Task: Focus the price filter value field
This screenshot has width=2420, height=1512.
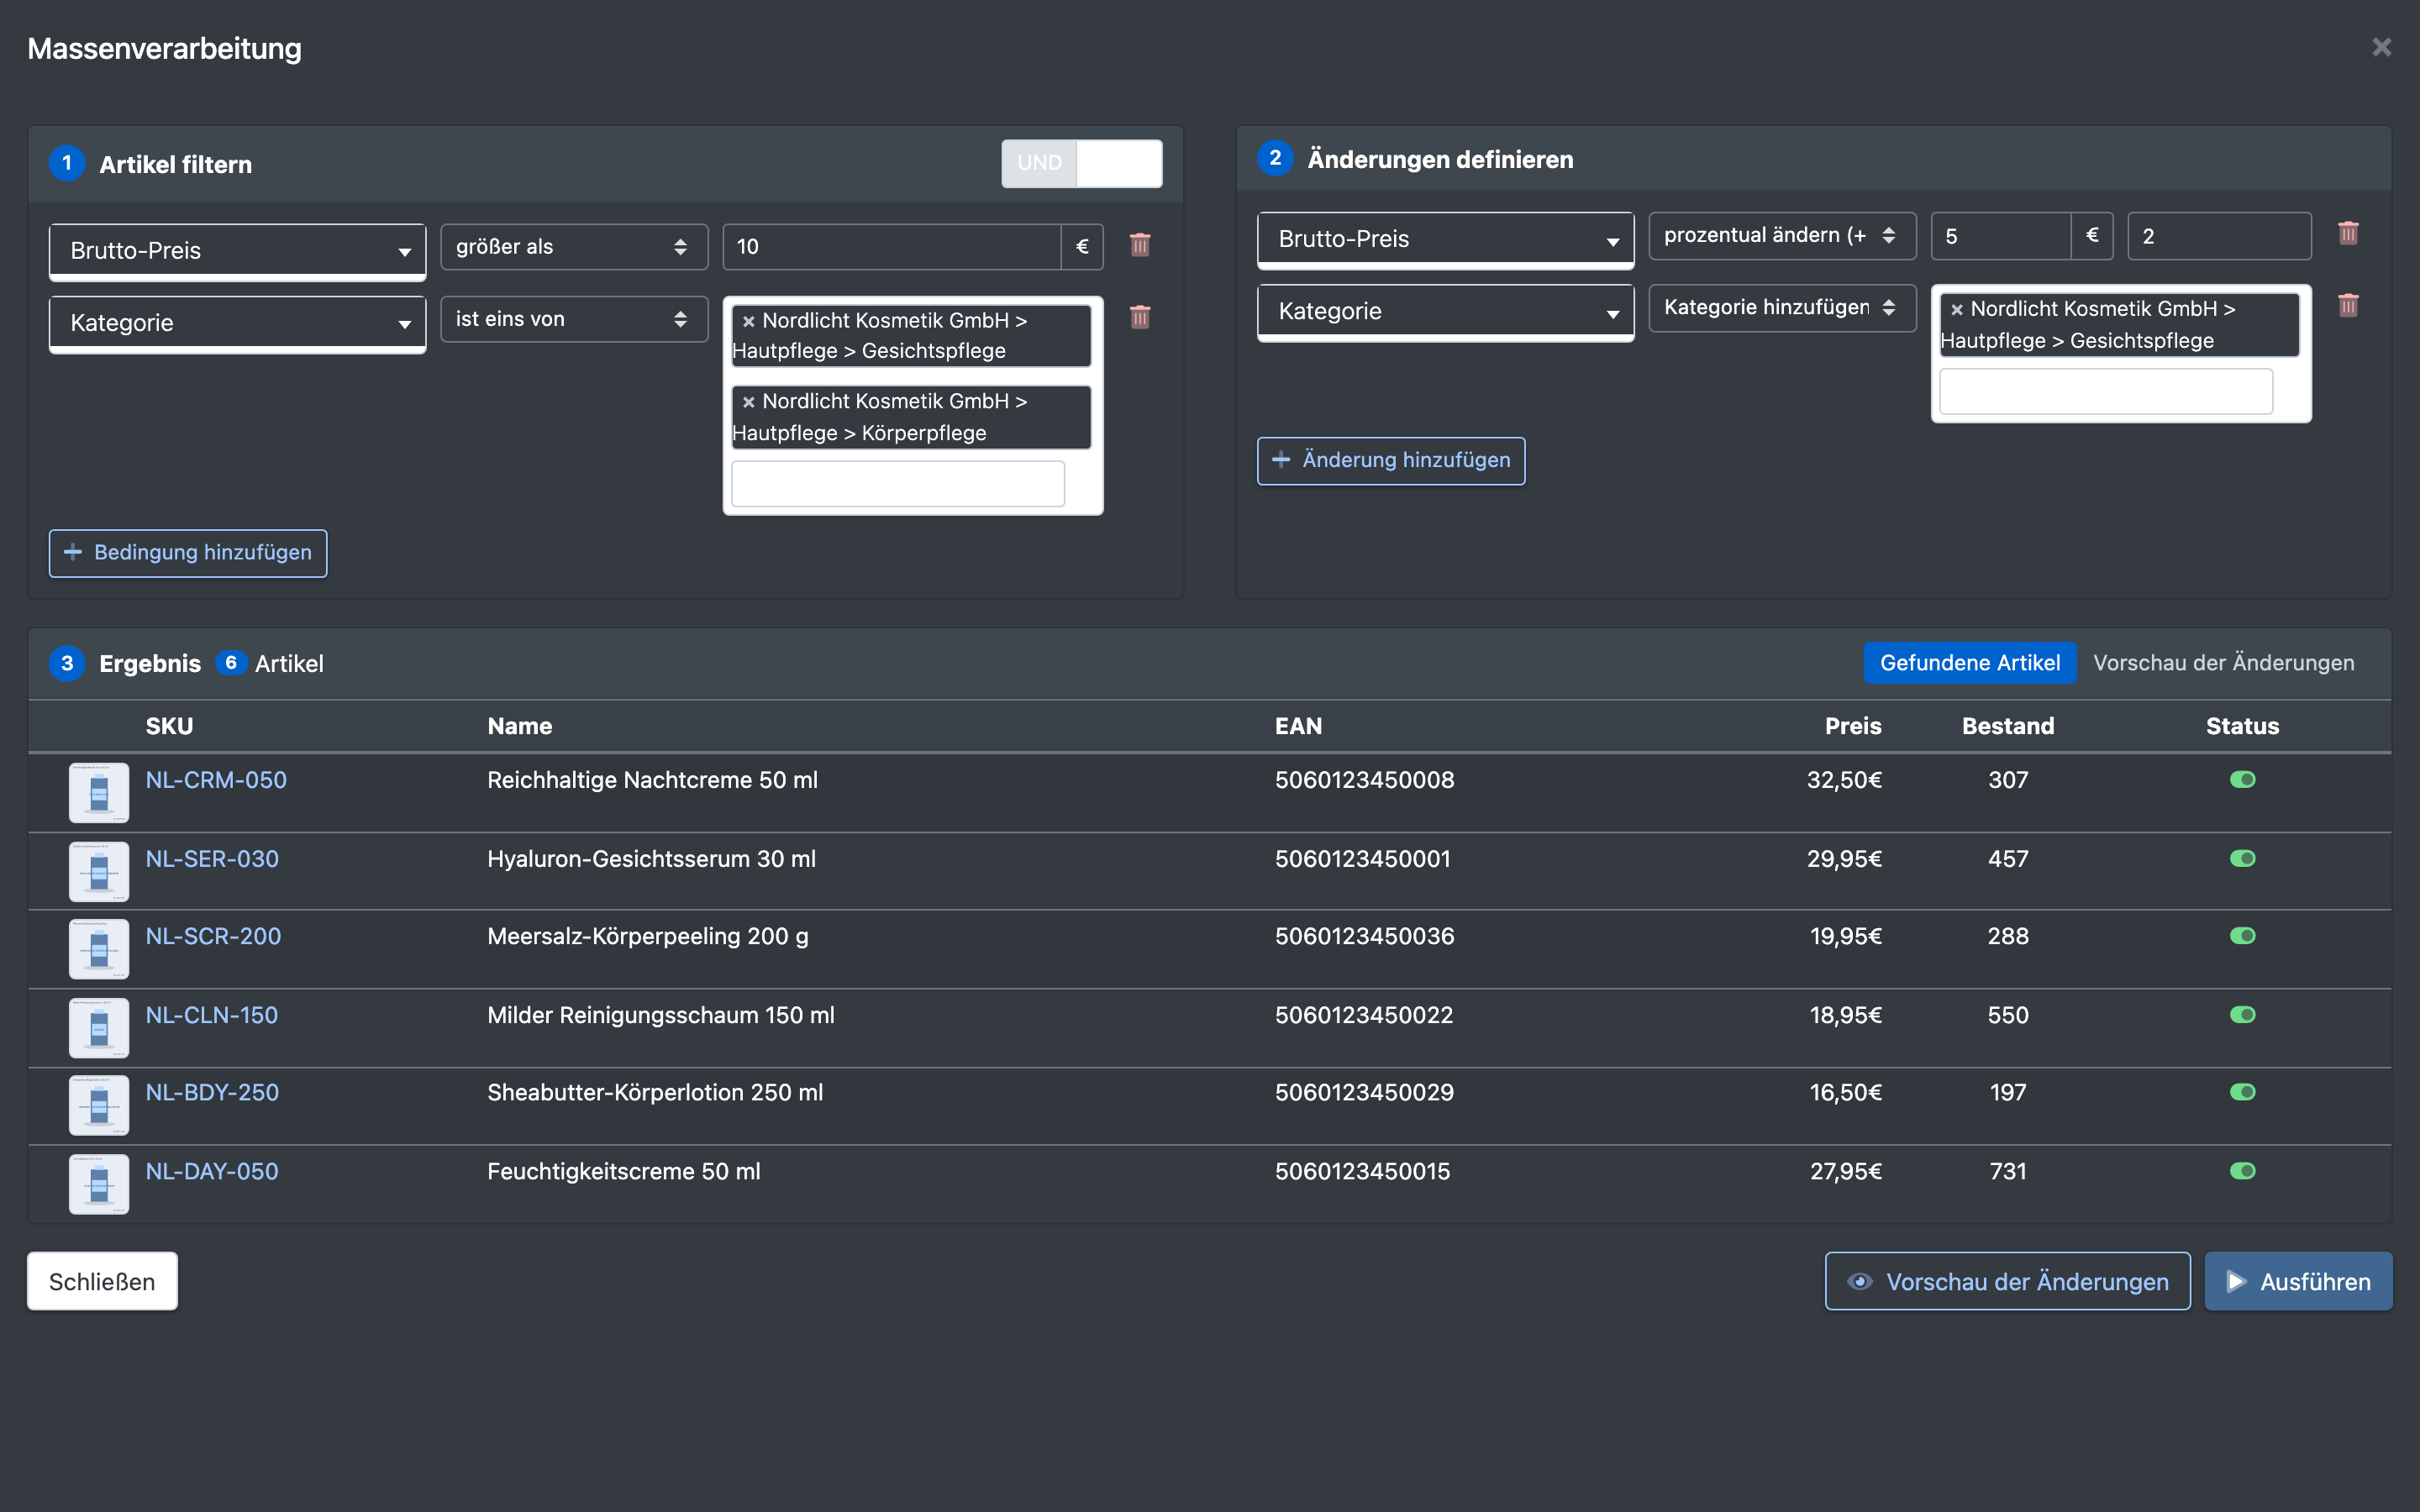Action: pyautogui.click(x=891, y=247)
